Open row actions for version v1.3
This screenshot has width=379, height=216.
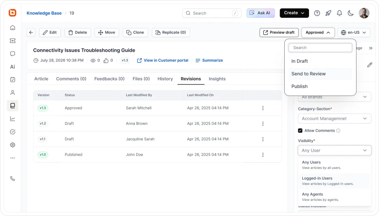[263, 108]
